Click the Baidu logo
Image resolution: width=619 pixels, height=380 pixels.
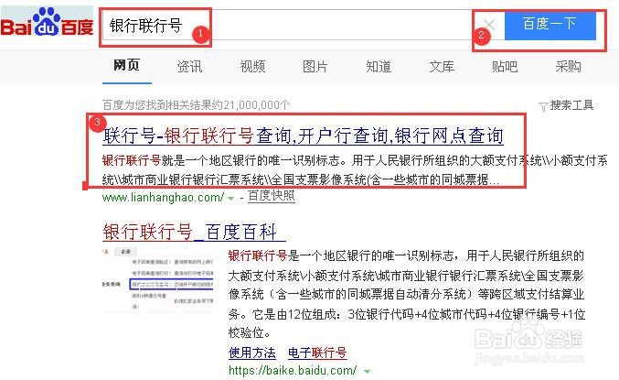tap(47, 23)
